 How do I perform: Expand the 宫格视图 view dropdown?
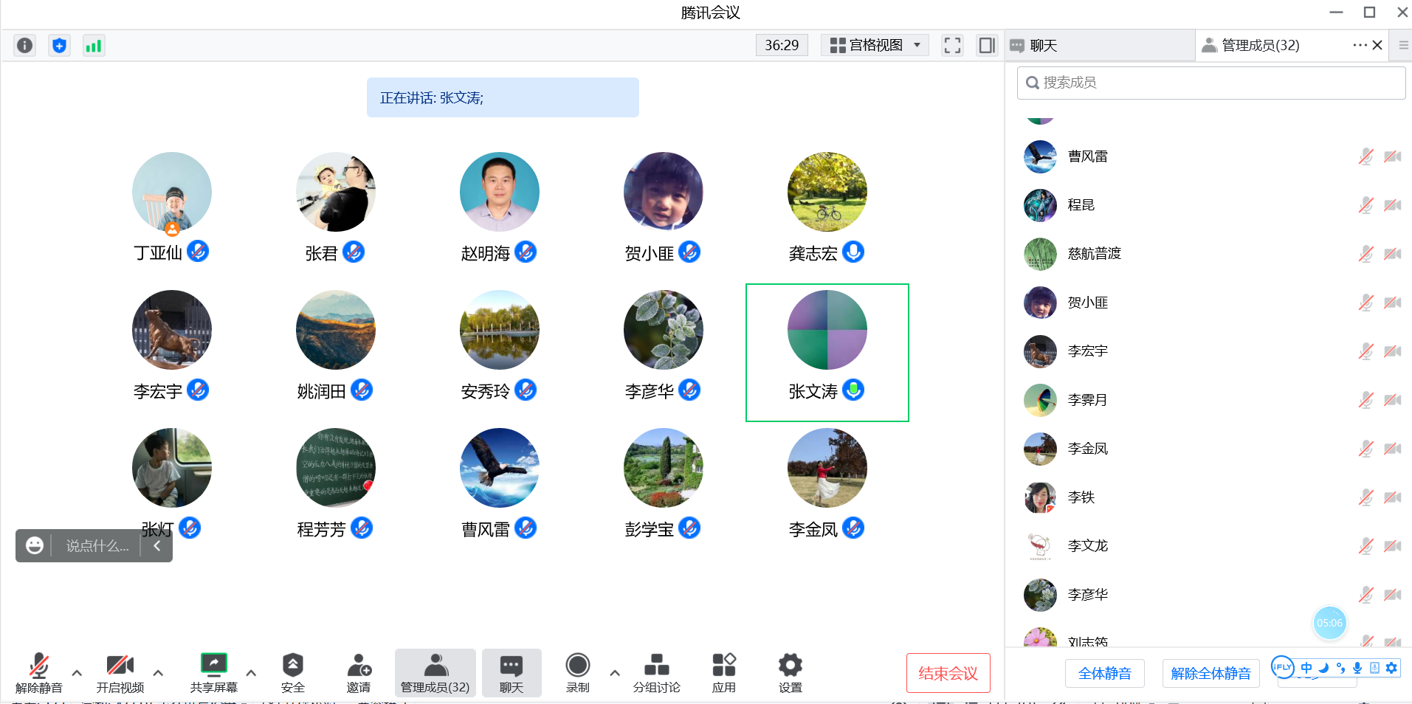(875, 46)
